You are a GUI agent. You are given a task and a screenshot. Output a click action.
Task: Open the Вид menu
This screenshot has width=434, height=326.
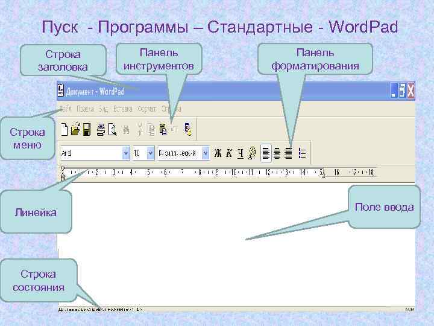coord(103,109)
